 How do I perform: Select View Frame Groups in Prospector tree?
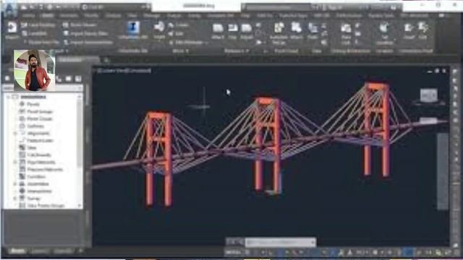[46, 205]
